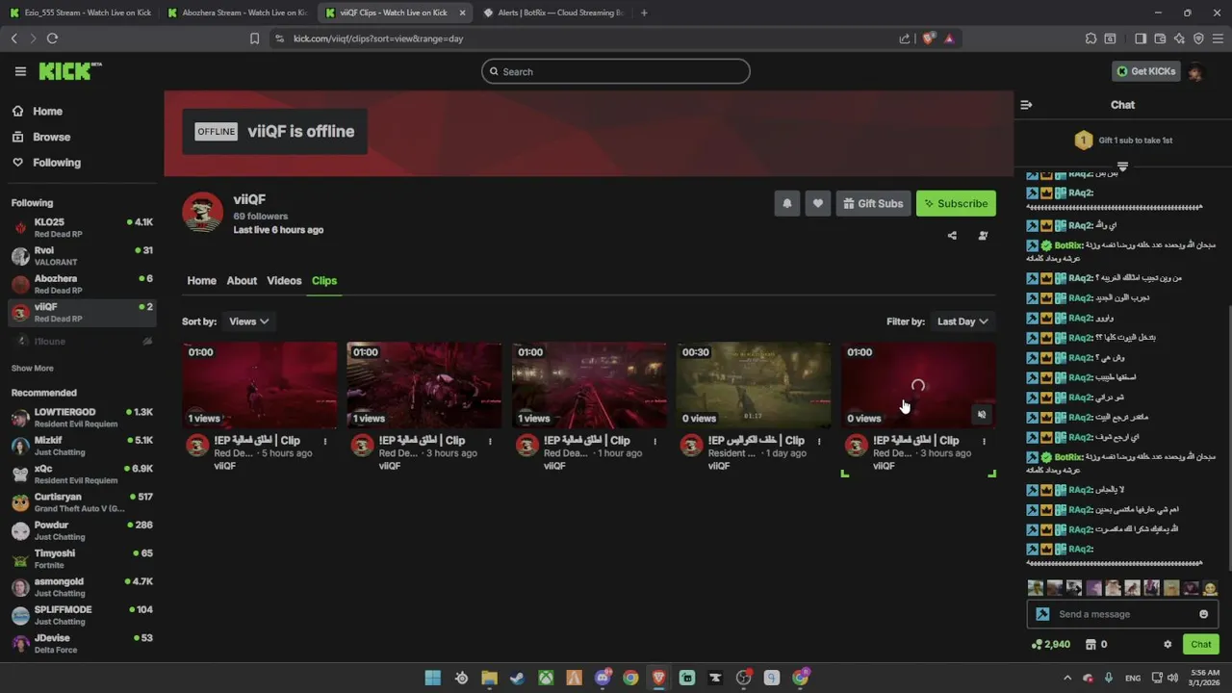Click the Brave Shields icon in the address bar
Image resolution: width=1232 pixels, height=693 pixels.
pos(929,38)
